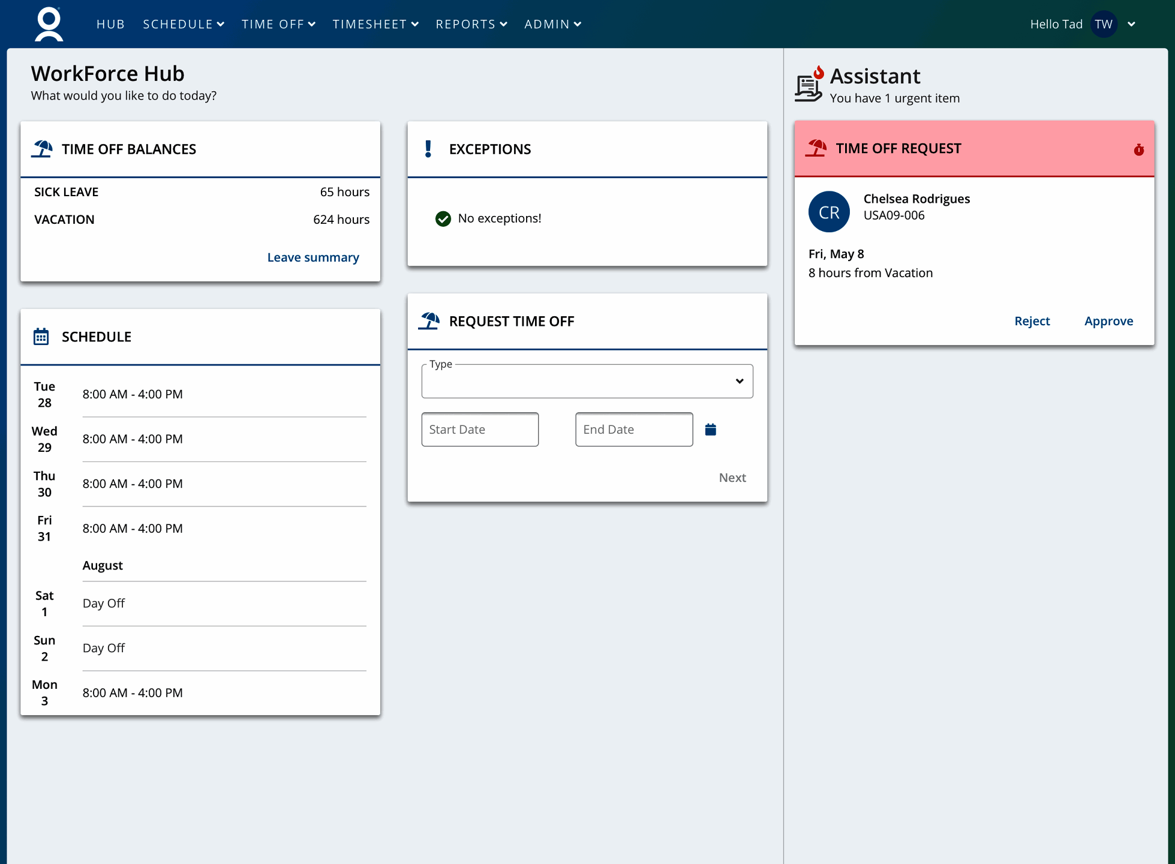Click the Start Date input field

point(479,430)
